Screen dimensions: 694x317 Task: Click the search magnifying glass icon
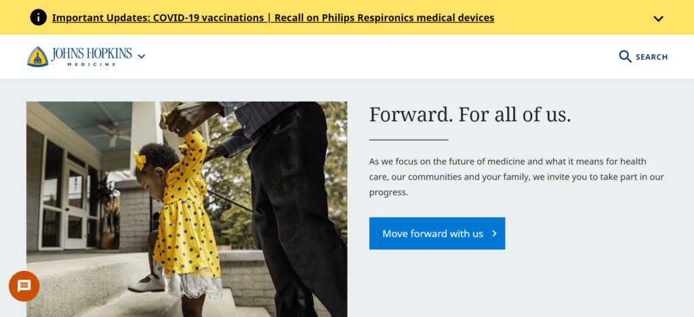coord(625,57)
